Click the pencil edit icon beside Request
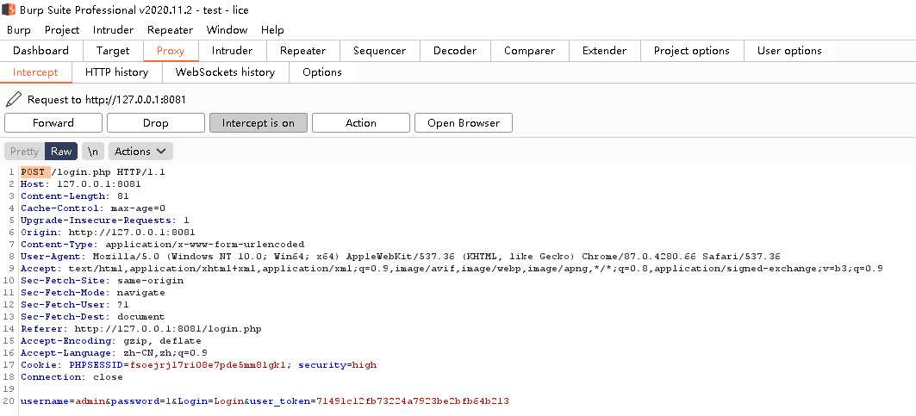Viewport: 916px width, 416px height. click(x=13, y=99)
